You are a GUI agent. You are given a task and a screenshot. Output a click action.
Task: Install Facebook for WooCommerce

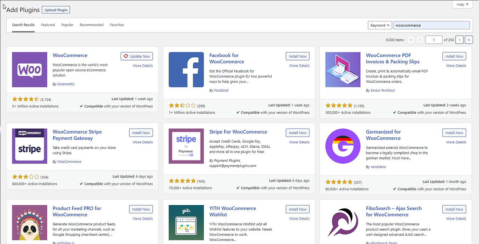pos(298,56)
